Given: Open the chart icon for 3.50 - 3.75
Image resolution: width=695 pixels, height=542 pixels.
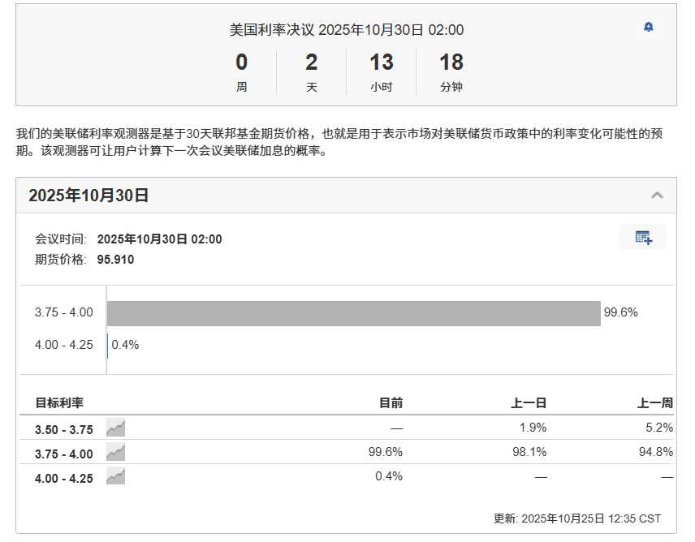Looking at the screenshot, I should [115, 428].
